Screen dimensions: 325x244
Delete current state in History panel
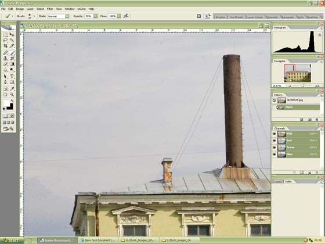pyautogui.click(x=316, y=119)
